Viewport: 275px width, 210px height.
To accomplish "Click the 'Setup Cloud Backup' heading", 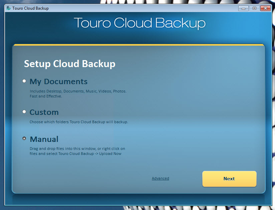I will (x=70, y=64).
